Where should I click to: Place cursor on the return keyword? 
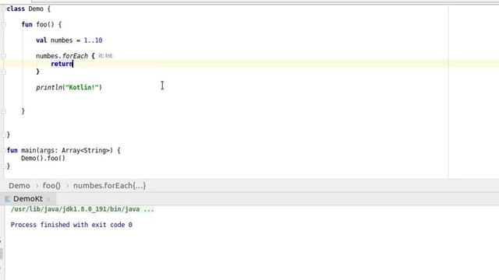click(62, 64)
